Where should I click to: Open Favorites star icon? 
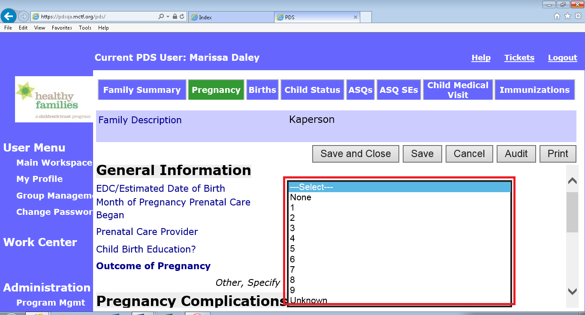point(567,16)
